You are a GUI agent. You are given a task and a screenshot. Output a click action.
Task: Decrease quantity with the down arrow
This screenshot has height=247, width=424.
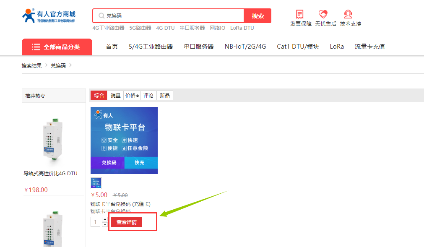pos(105,225)
